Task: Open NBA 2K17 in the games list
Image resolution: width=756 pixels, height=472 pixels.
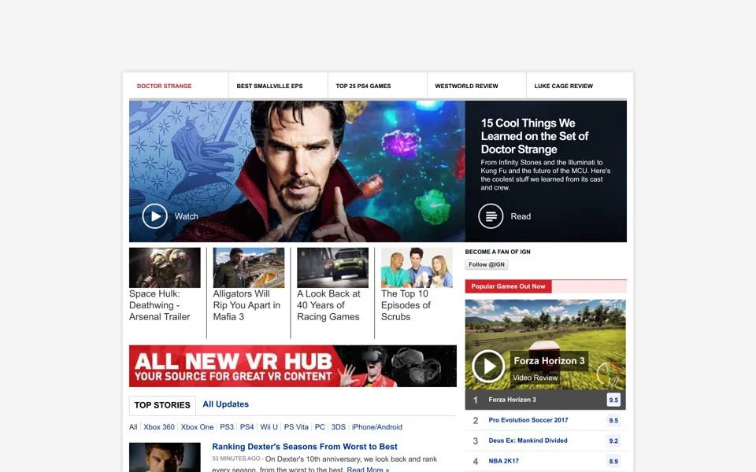Action: [504, 461]
